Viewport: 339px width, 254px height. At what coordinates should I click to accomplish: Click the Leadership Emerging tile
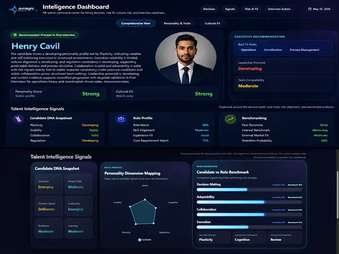(x=79, y=206)
